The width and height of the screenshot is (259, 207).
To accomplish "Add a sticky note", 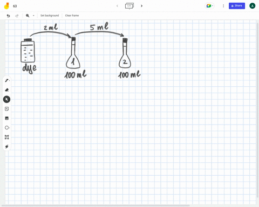I will [x=6, y=109].
